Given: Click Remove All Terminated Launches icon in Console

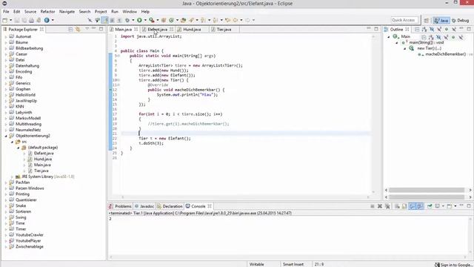Looking at the screenshot, I should pos(387,206).
